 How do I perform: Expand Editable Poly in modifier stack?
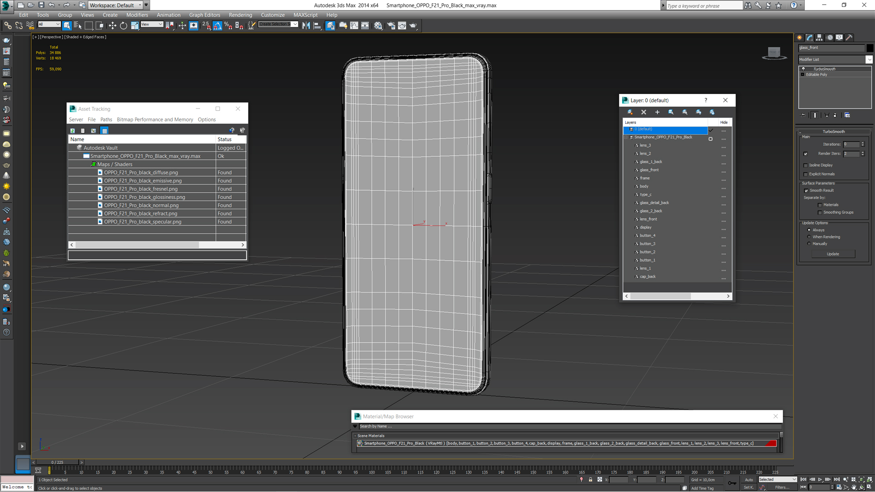pyautogui.click(x=803, y=75)
